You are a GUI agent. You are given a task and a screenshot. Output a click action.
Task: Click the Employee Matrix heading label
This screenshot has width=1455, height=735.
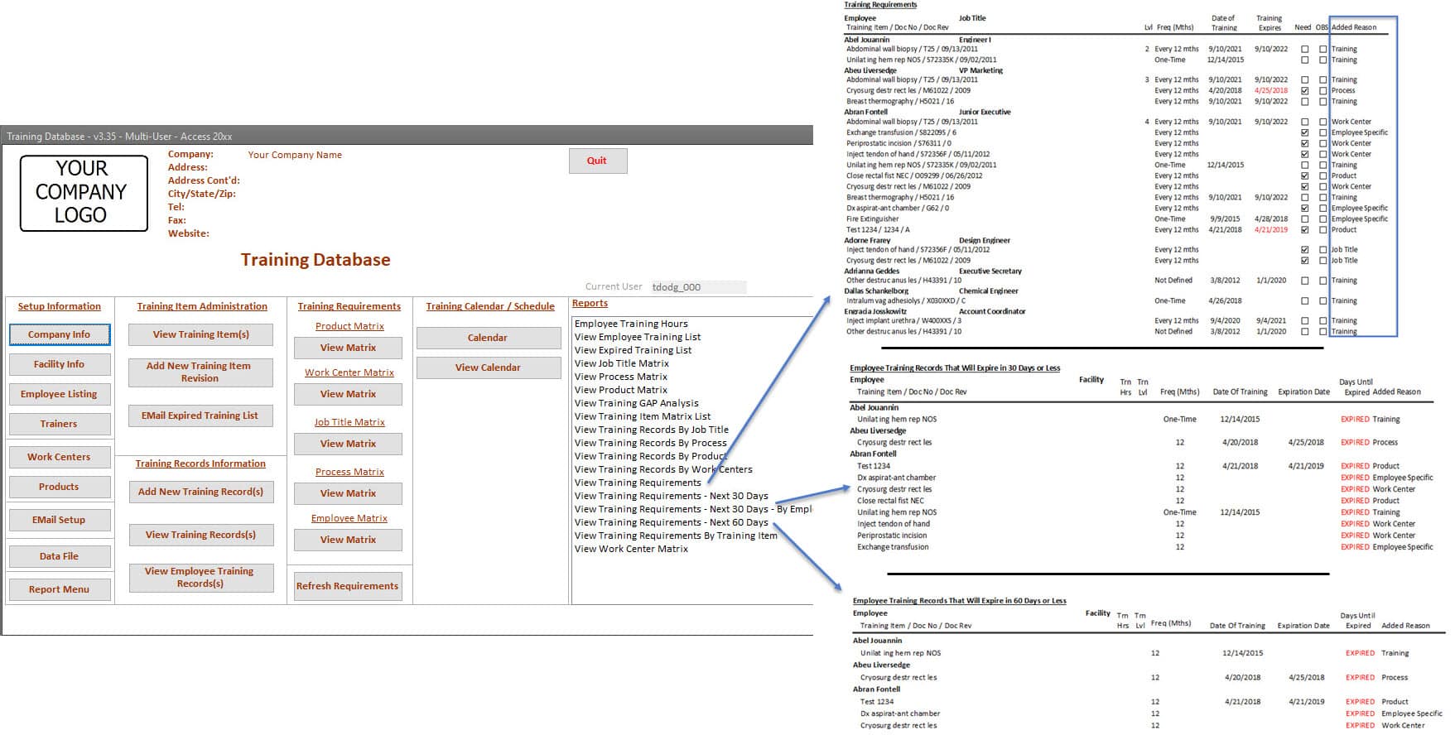(349, 518)
